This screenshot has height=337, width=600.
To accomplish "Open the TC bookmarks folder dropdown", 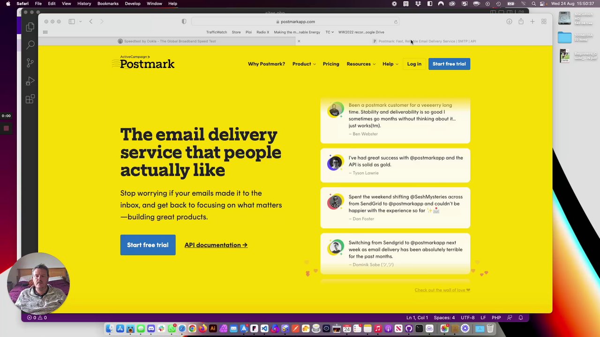I will click(x=330, y=32).
